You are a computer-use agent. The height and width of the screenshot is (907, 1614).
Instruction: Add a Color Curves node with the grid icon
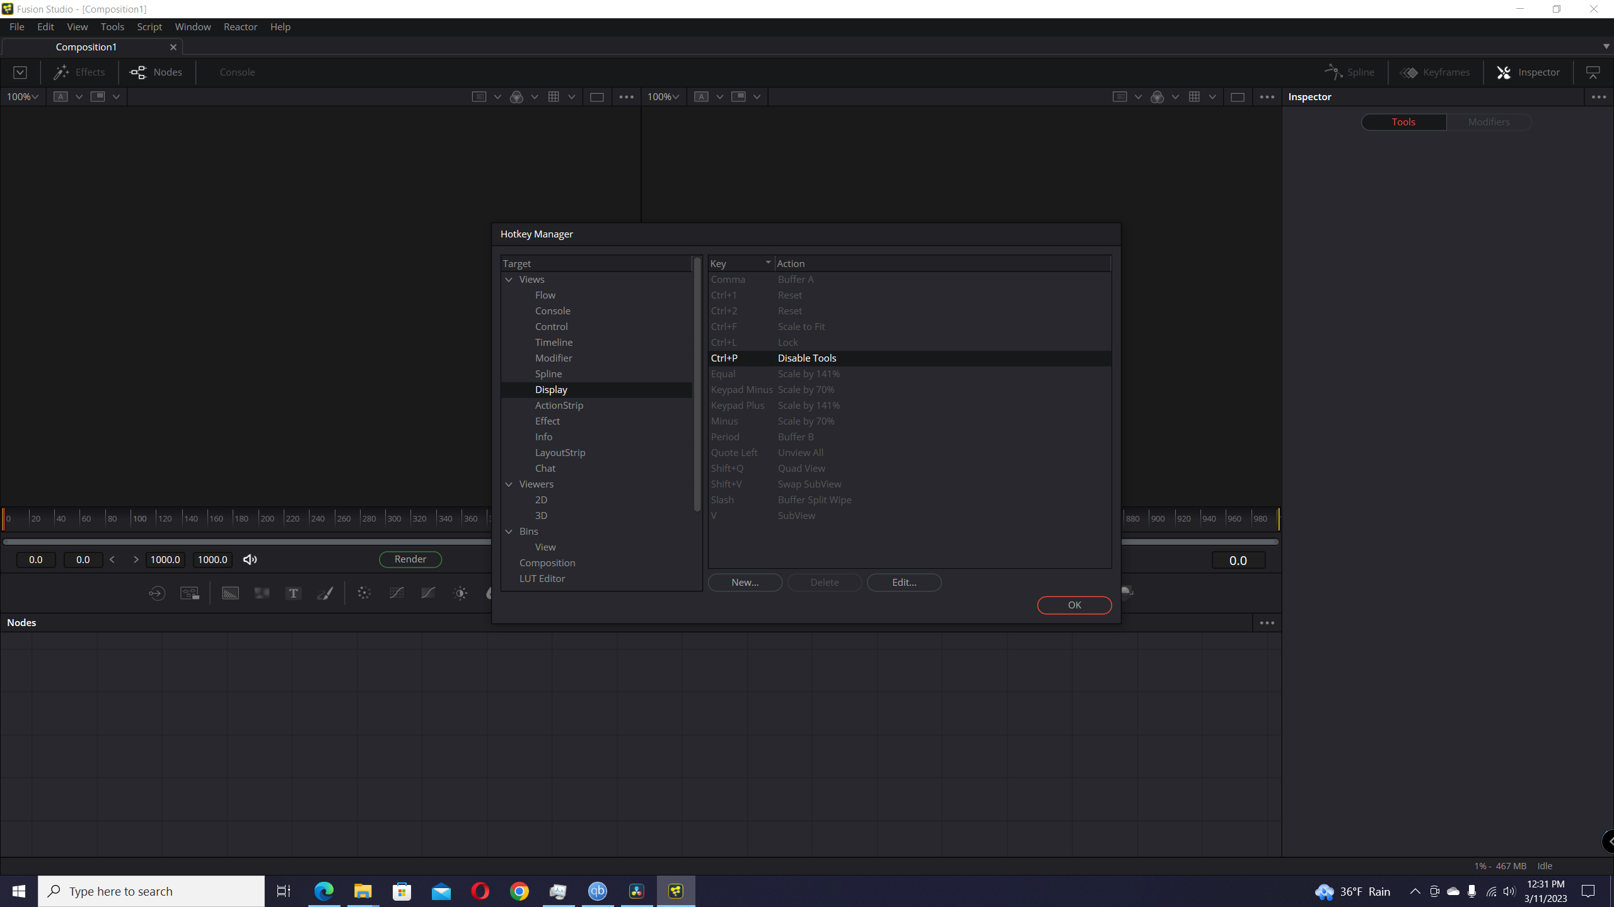397,593
